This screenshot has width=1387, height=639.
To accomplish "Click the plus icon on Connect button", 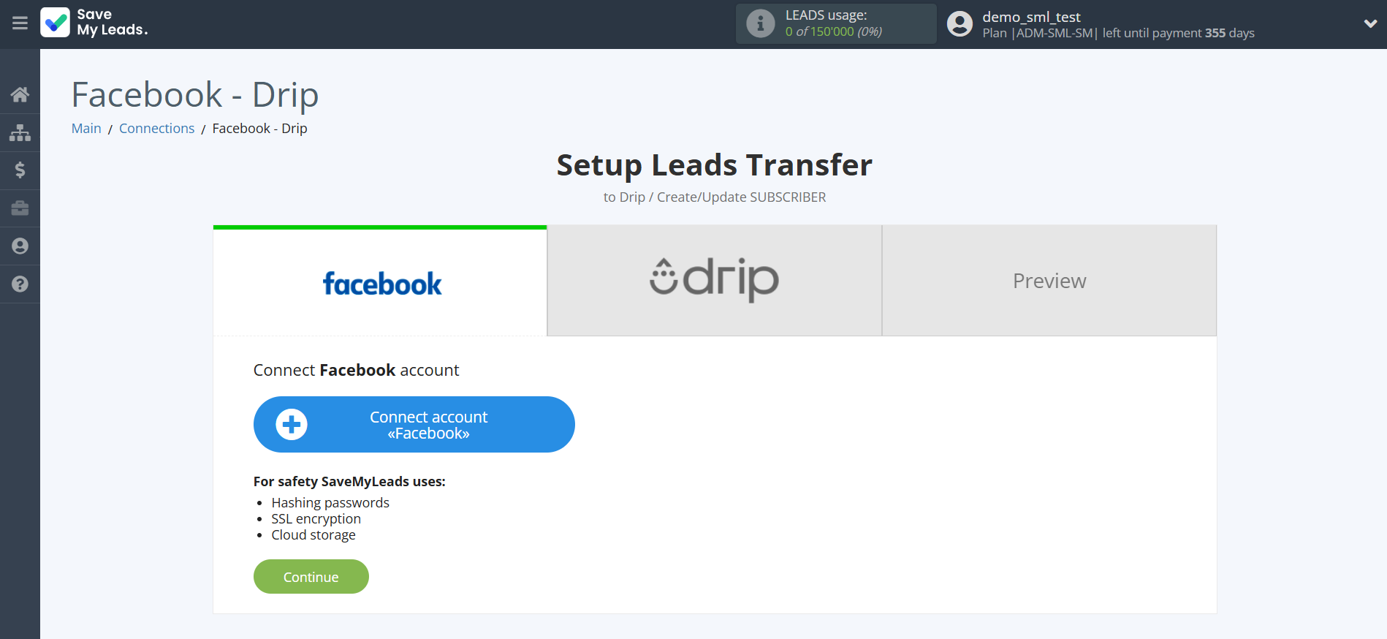I will [292, 425].
